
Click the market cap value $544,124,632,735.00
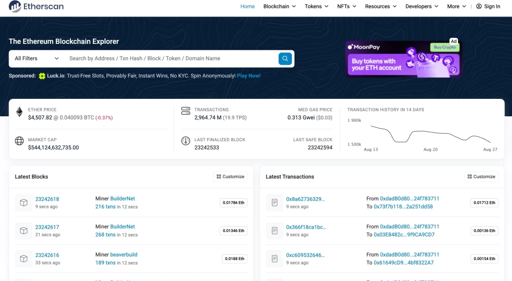pyautogui.click(x=53, y=148)
